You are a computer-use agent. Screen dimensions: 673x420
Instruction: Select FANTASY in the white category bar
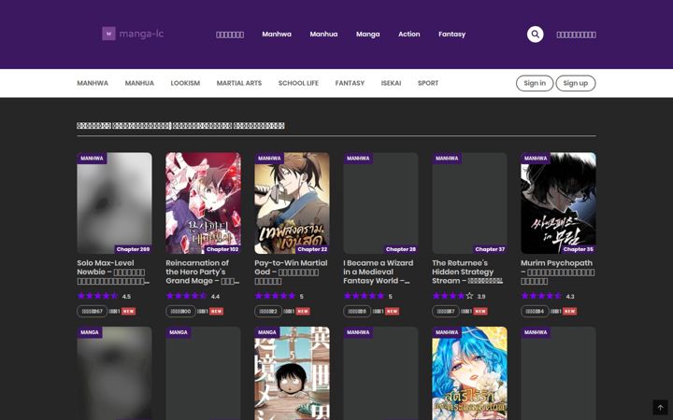350,83
